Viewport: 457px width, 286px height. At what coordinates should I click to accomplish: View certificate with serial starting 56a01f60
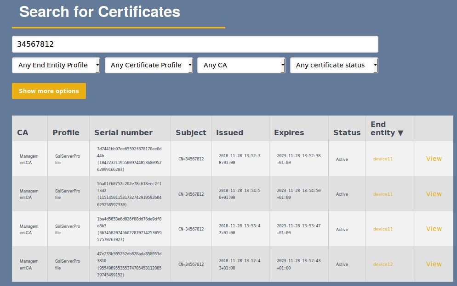point(434,194)
